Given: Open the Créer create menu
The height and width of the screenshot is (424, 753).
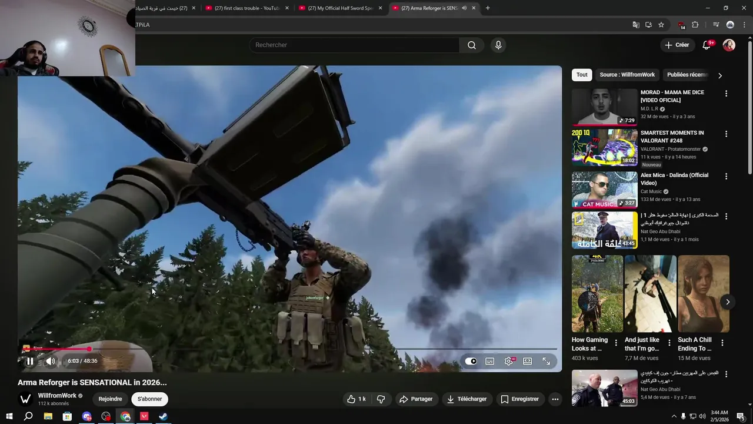Looking at the screenshot, I should (x=677, y=45).
